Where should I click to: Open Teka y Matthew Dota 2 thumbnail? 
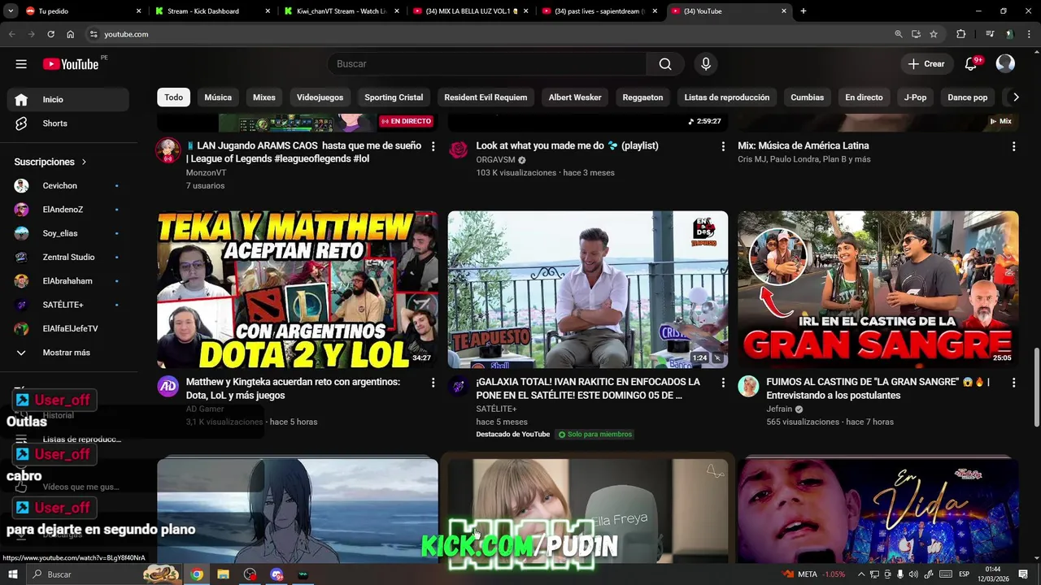tap(298, 290)
